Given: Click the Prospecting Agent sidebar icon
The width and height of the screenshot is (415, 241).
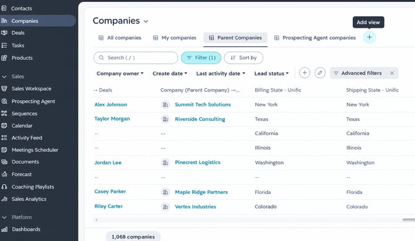Looking at the screenshot, I should [x=4, y=101].
